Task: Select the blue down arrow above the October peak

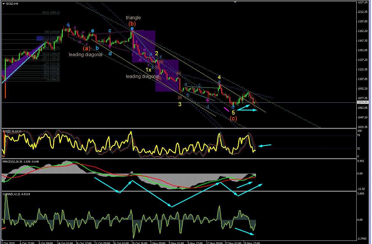Action: [x=68, y=24]
